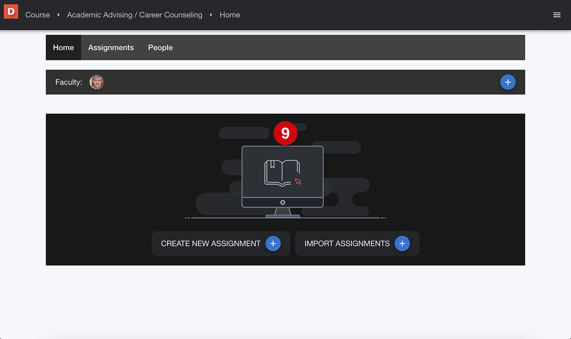Switch to the Assignments tab

tap(111, 47)
